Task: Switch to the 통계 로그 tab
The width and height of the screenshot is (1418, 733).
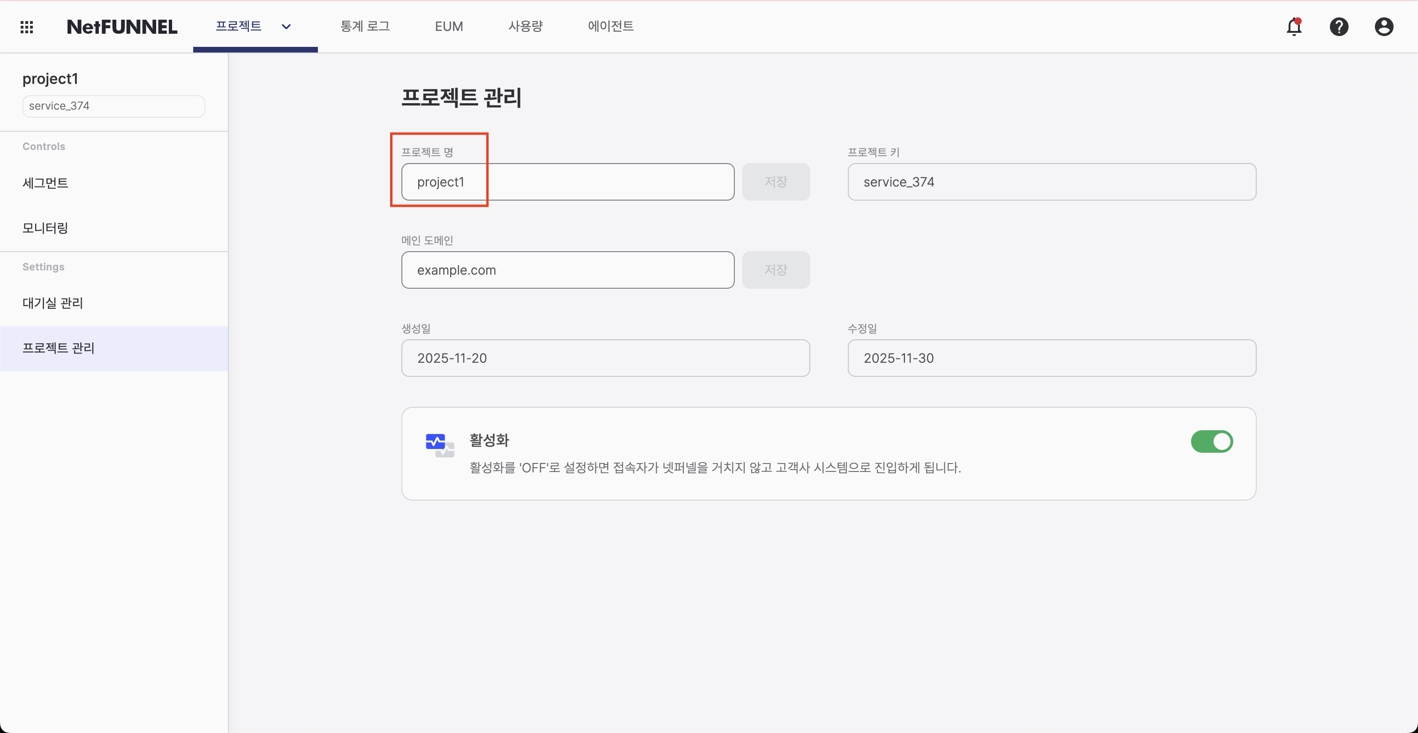Action: 364,26
